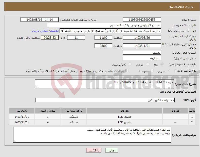Click مانیتور LCD in row 2

pyautogui.click(x=124, y=122)
